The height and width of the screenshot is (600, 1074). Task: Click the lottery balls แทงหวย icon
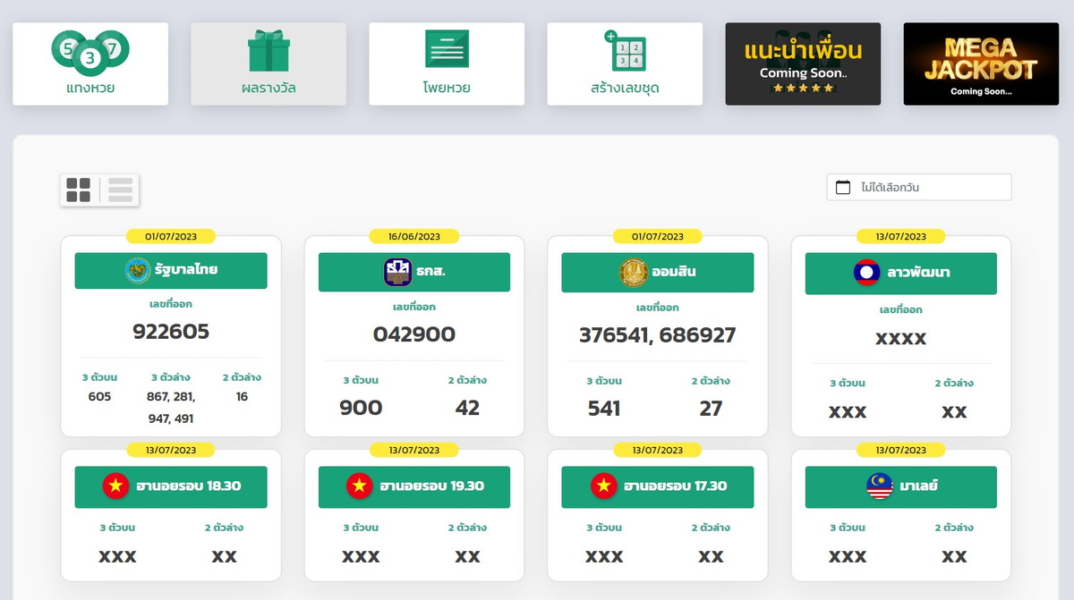click(x=90, y=52)
